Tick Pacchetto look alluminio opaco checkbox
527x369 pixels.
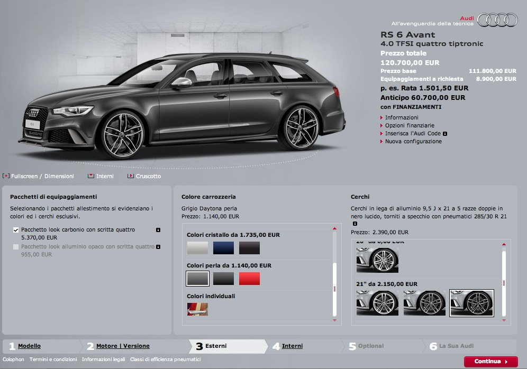coord(16,247)
